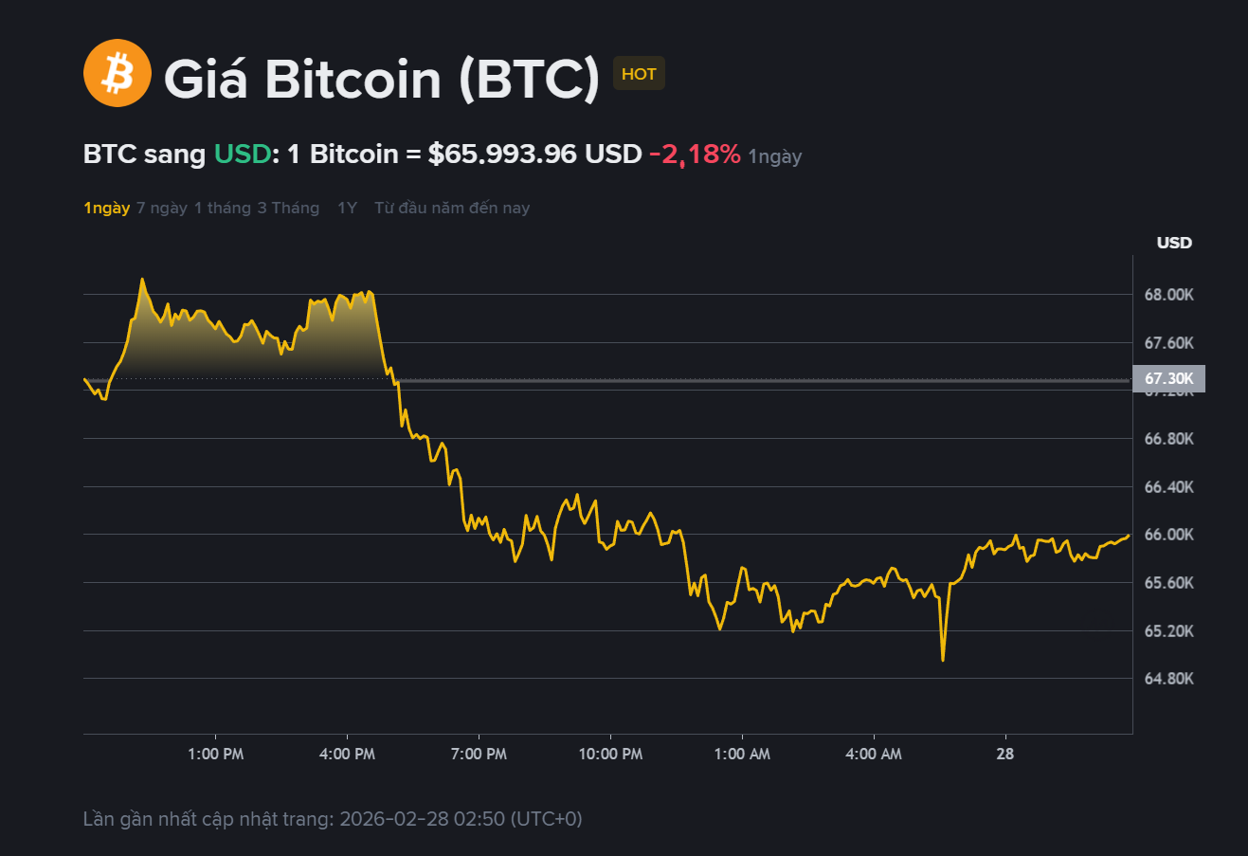1248x856 pixels.
Task: Click the 64.80K axis label
Action: [1168, 679]
